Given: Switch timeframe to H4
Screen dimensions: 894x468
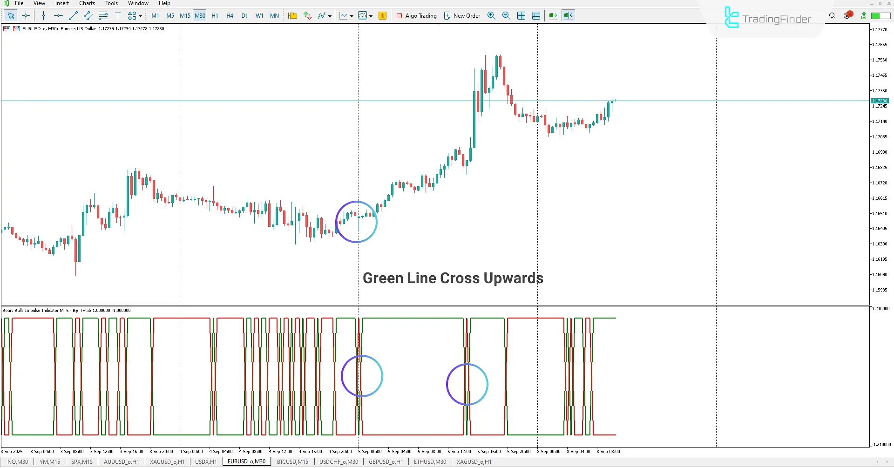Looking at the screenshot, I should click(230, 15).
